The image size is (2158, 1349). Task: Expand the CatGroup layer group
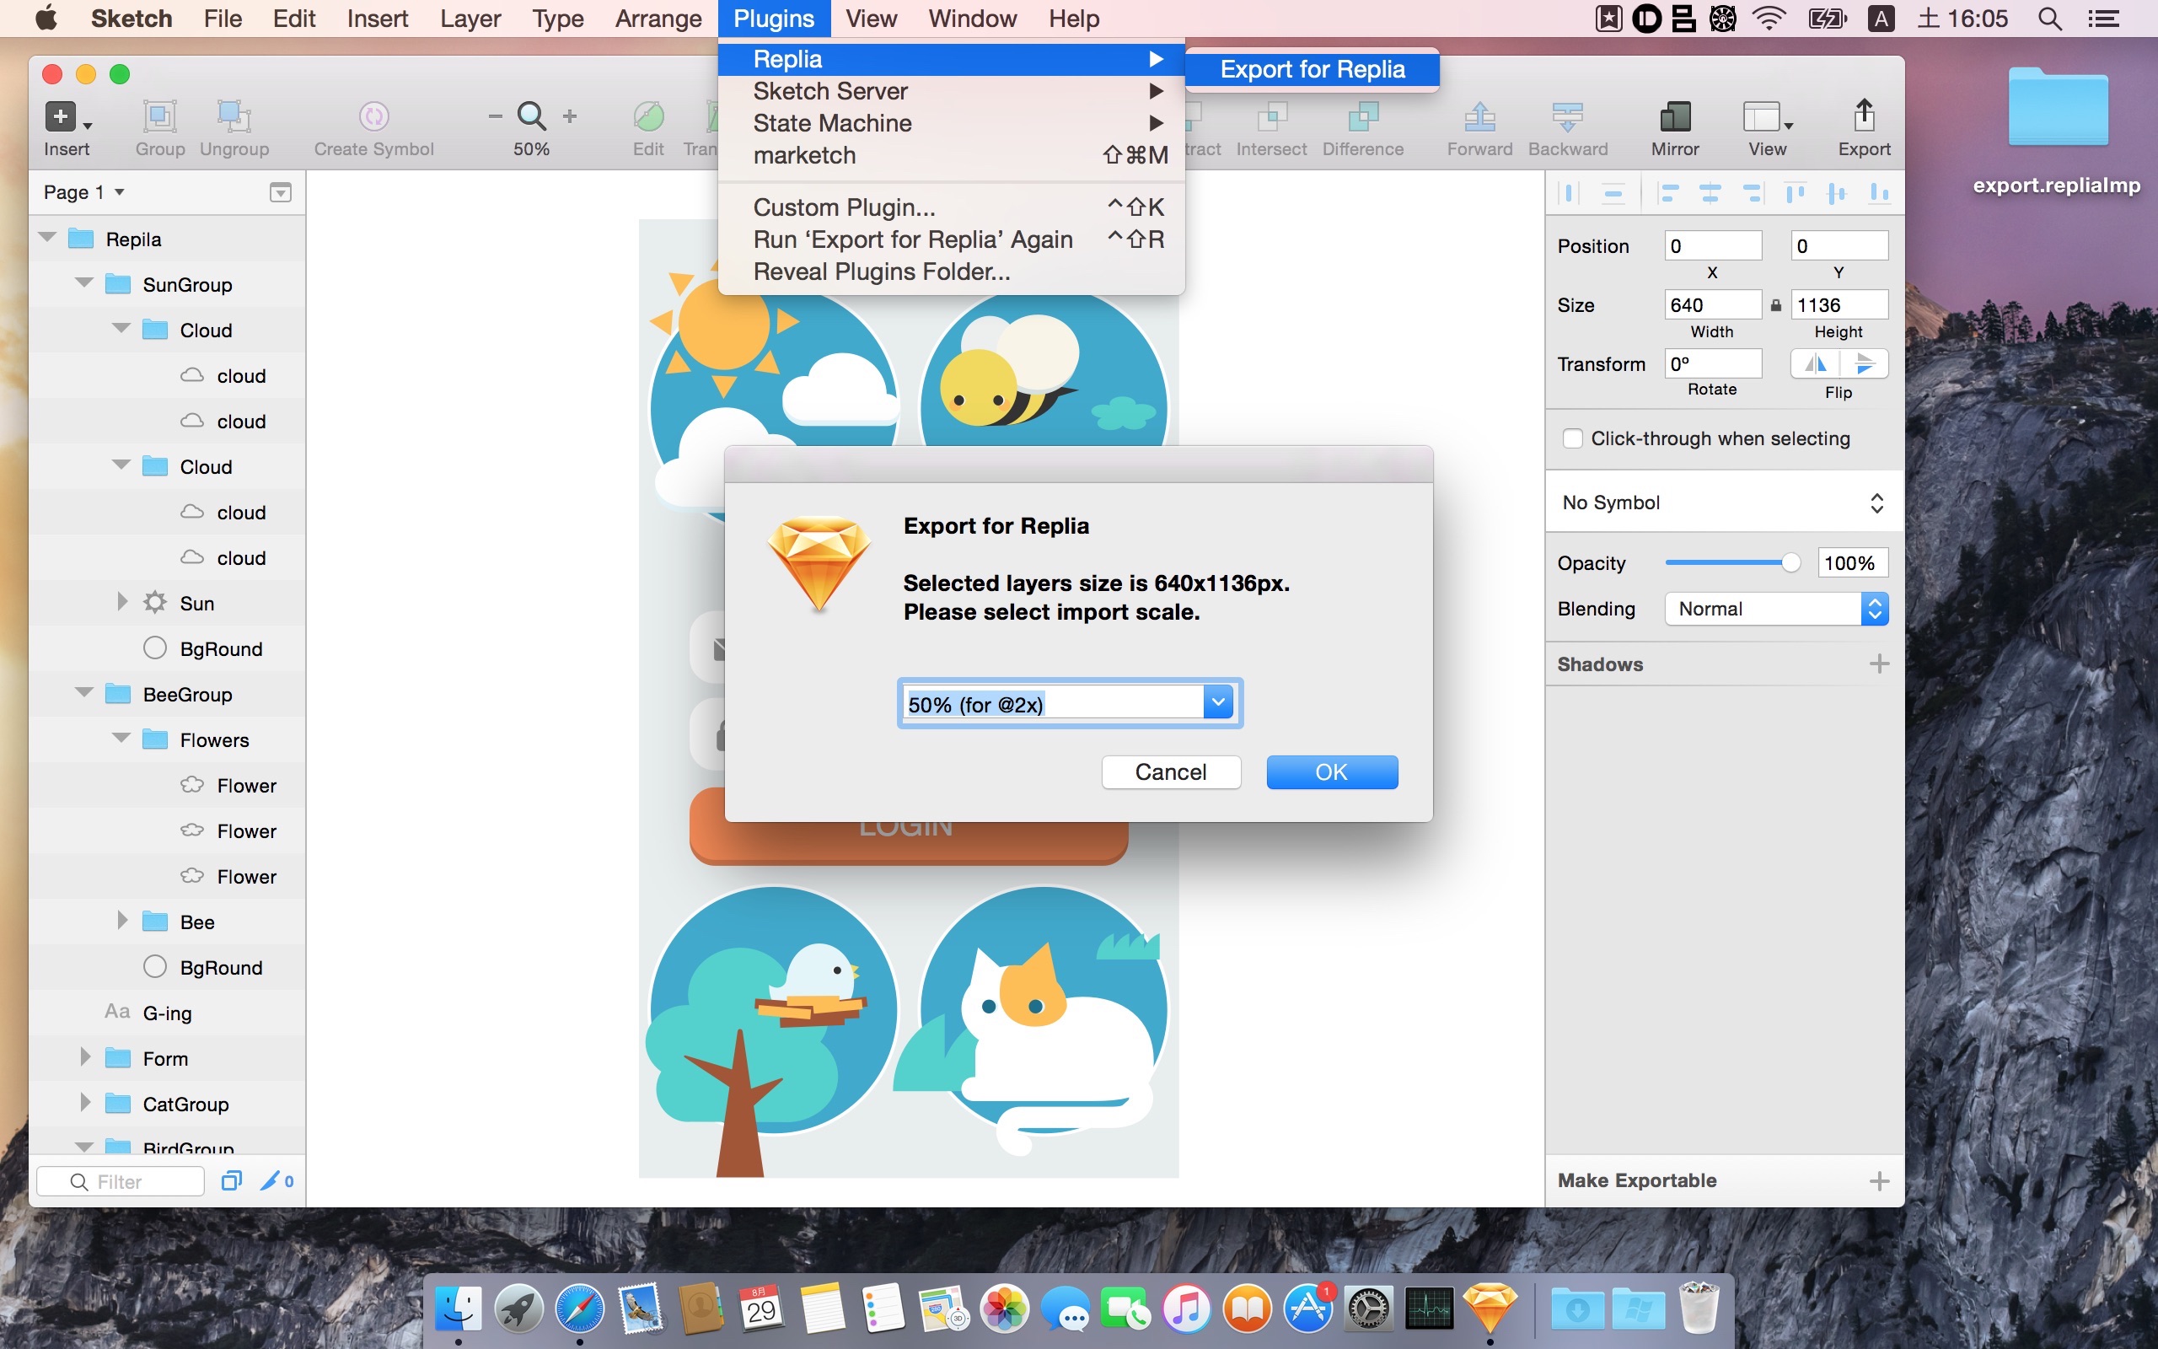click(84, 1103)
